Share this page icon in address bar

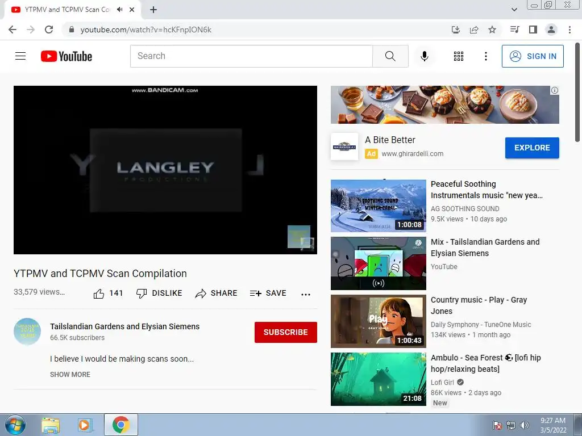click(x=474, y=30)
